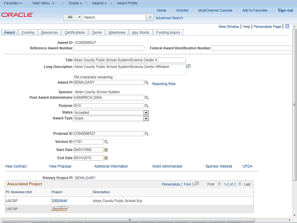The width and height of the screenshot is (297, 223).
Task: Open project 20005646 link
Action: coord(59,201)
